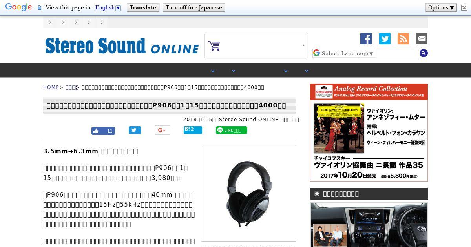The height and width of the screenshot is (247, 471).
Task: Open the Twitter profile icon
Action: [385, 38]
